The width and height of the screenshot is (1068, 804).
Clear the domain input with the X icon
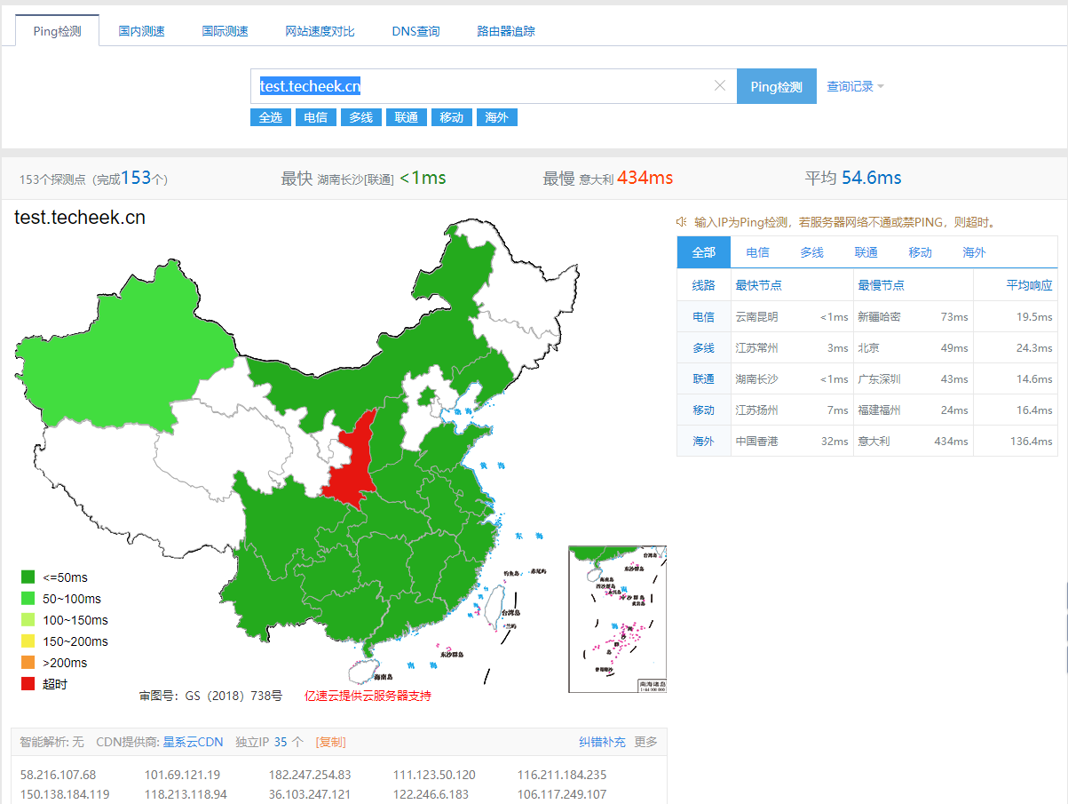coord(720,86)
